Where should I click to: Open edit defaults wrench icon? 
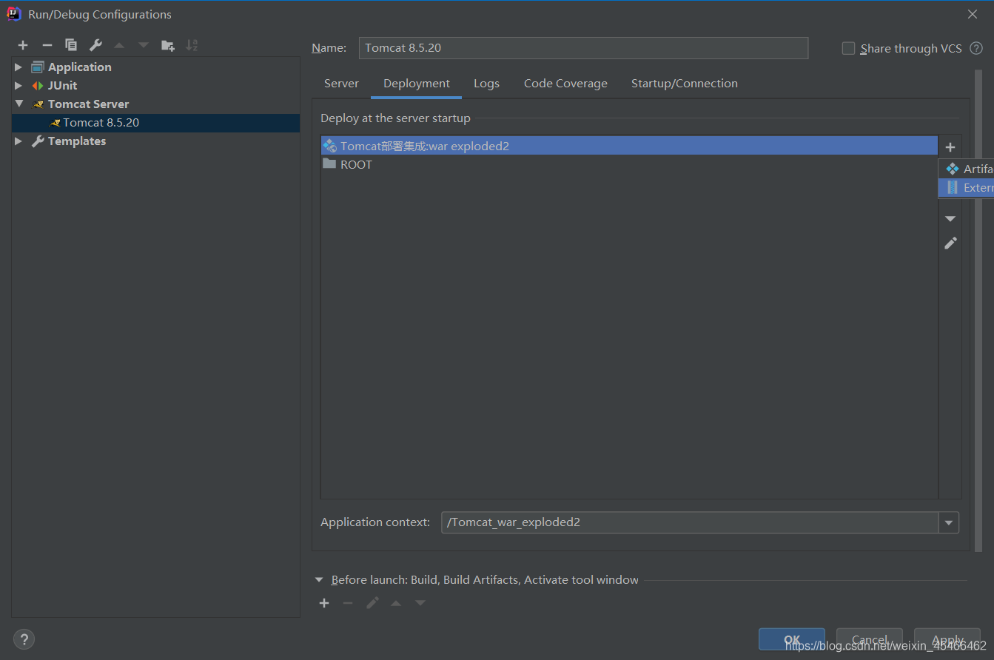95,45
